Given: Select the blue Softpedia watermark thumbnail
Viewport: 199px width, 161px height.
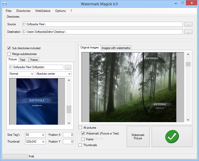Looking at the screenshot, I should [37, 101].
